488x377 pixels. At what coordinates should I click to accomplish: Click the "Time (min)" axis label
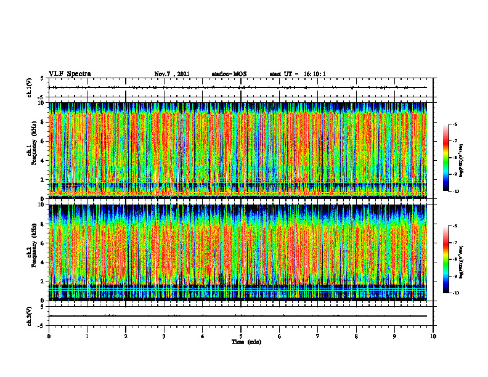click(246, 342)
